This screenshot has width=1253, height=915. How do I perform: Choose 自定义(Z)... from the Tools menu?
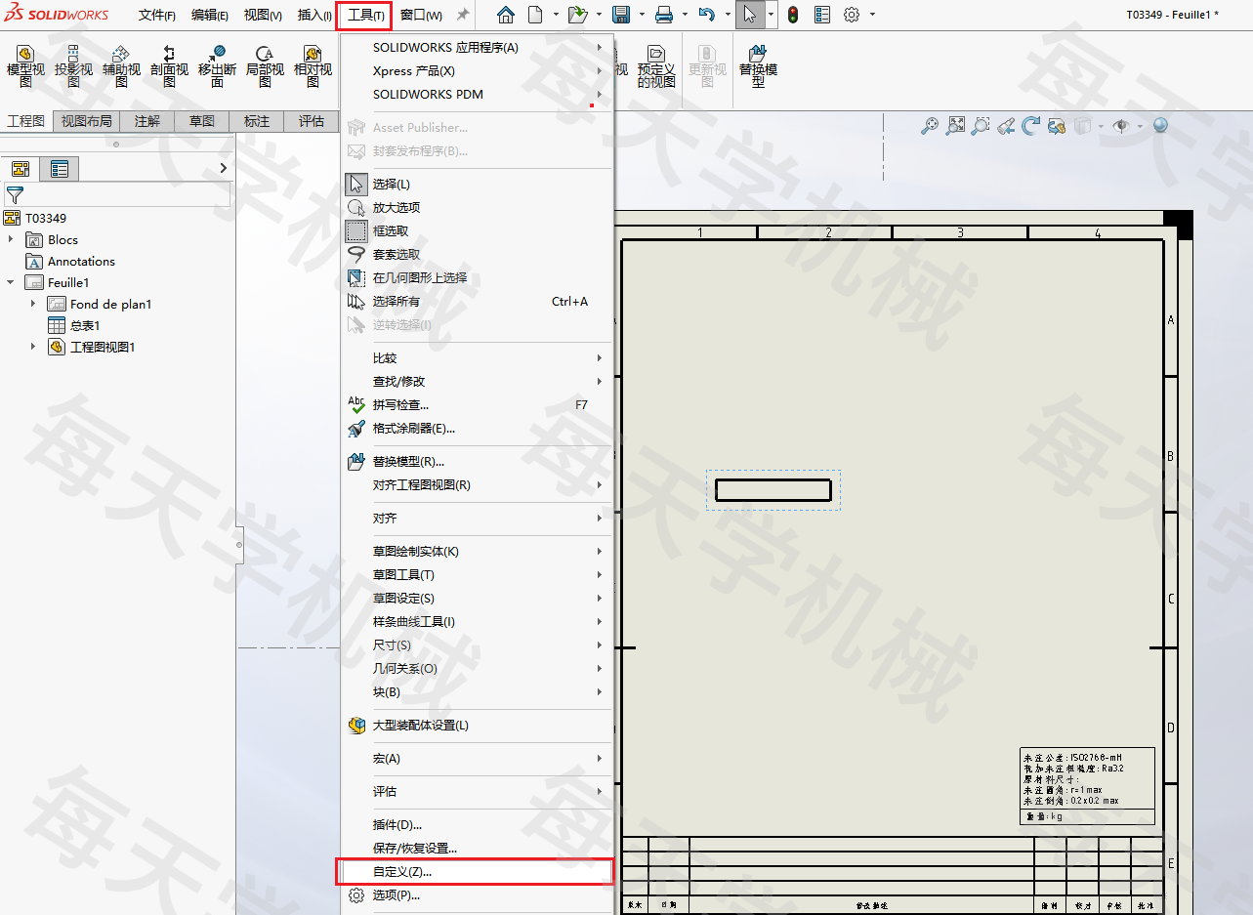tap(476, 871)
